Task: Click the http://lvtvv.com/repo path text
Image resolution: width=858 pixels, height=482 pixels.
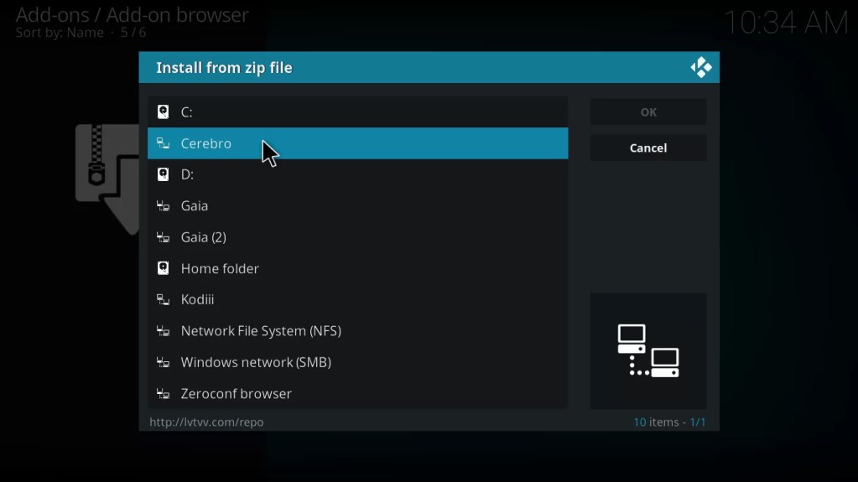Action: [206, 422]
